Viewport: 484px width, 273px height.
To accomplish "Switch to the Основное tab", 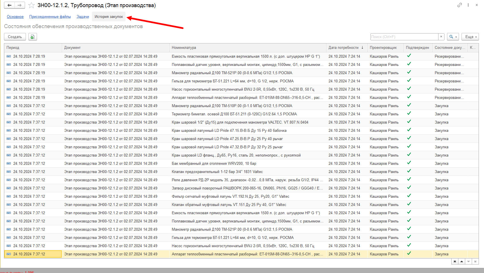I will tap(15, 17).
